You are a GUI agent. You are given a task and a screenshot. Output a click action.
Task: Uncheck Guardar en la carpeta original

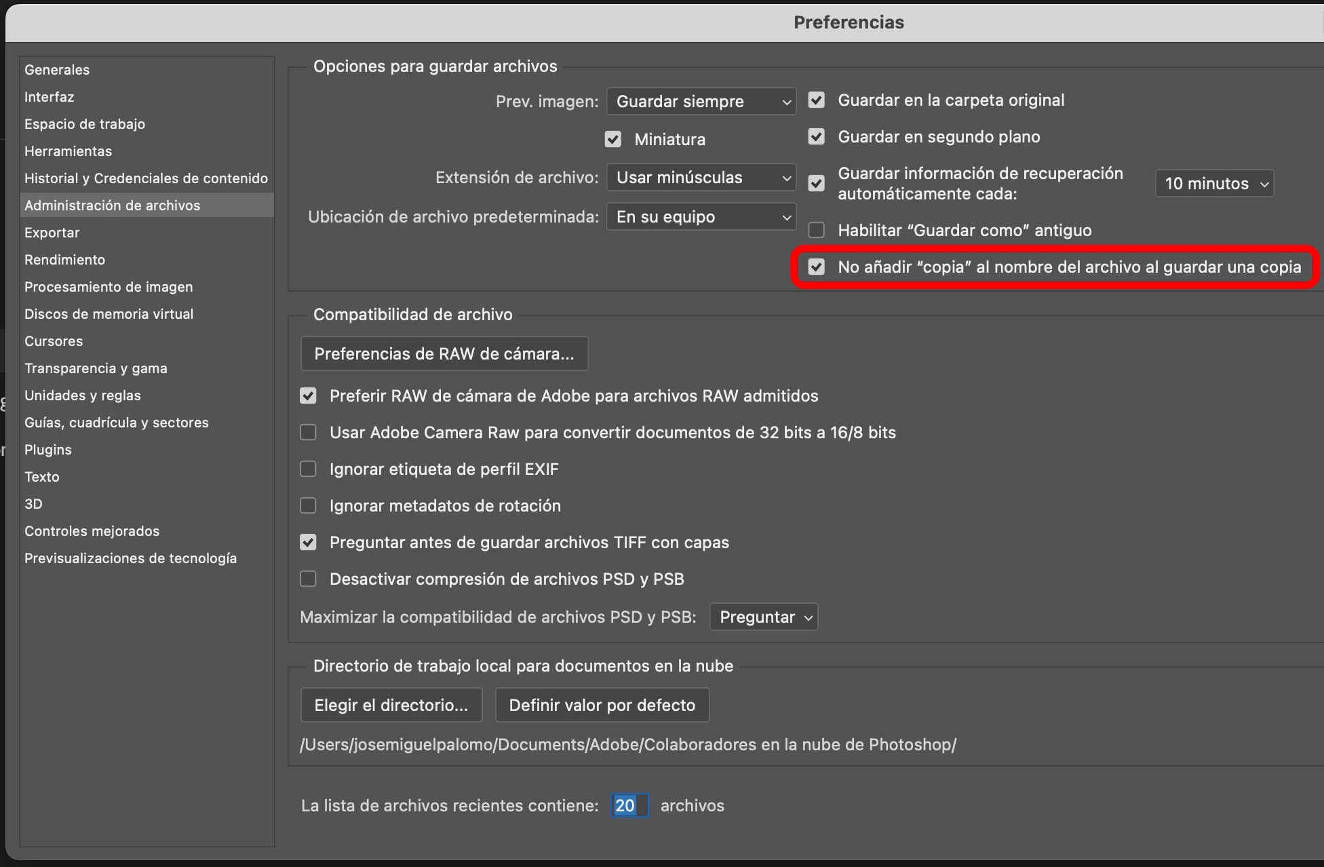tap(817, 100)
